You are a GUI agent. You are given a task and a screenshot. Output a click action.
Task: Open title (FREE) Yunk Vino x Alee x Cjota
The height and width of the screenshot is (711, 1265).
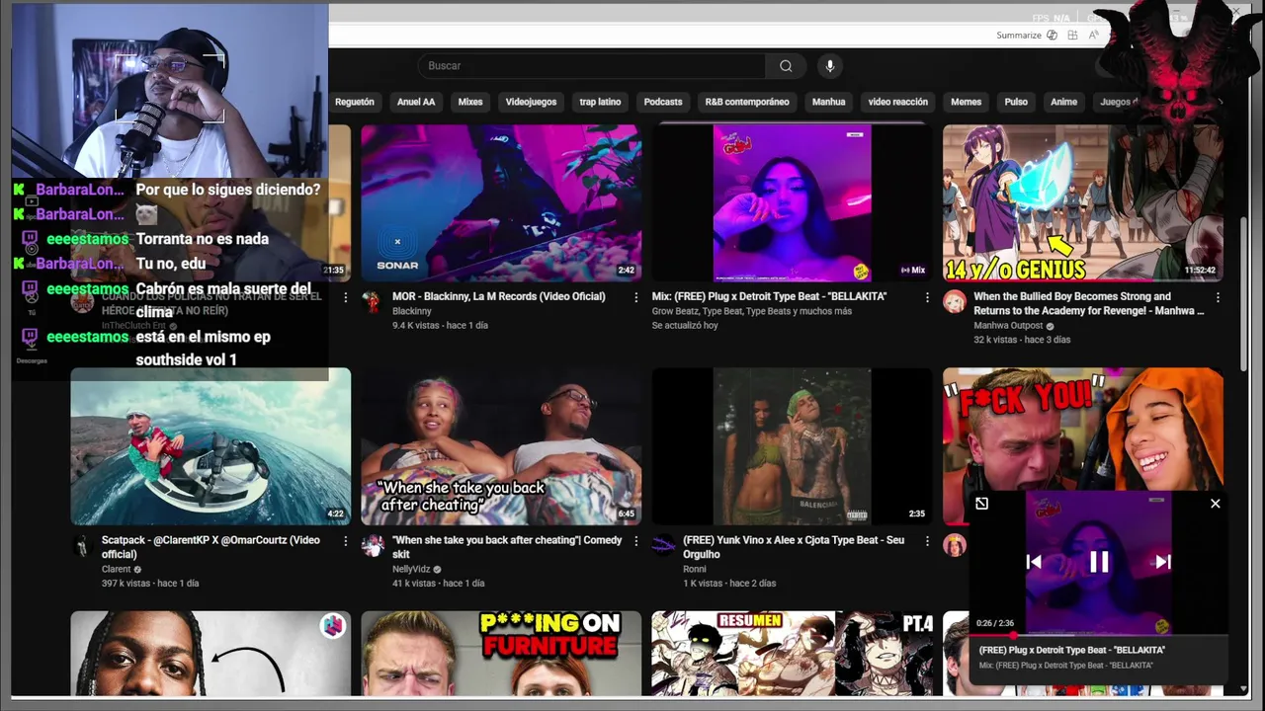(x=794, y=547)
